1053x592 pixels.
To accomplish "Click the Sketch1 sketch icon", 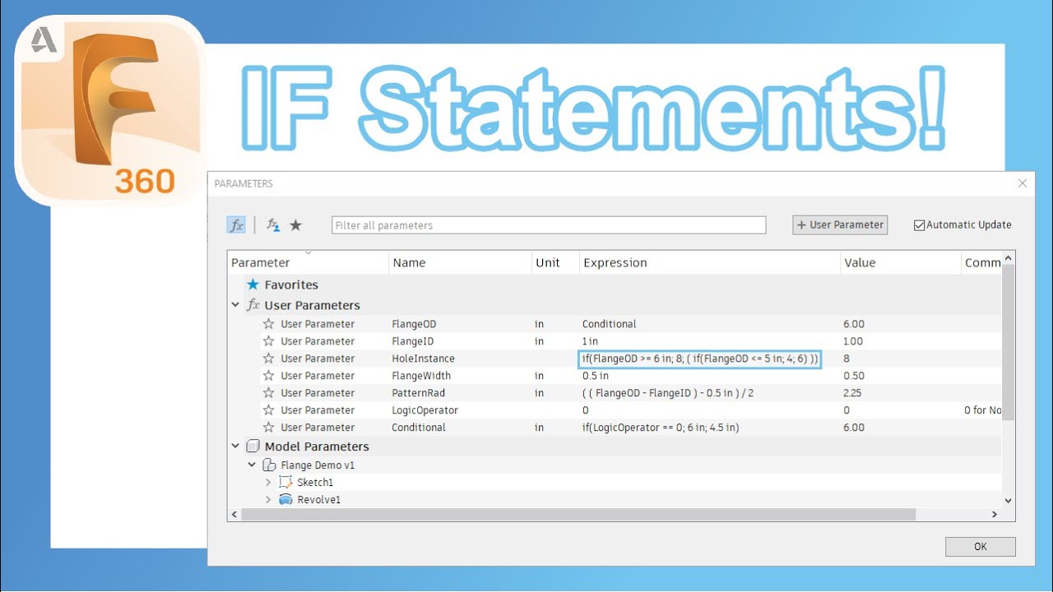I will pyautogui.click(x=285, y=483).
